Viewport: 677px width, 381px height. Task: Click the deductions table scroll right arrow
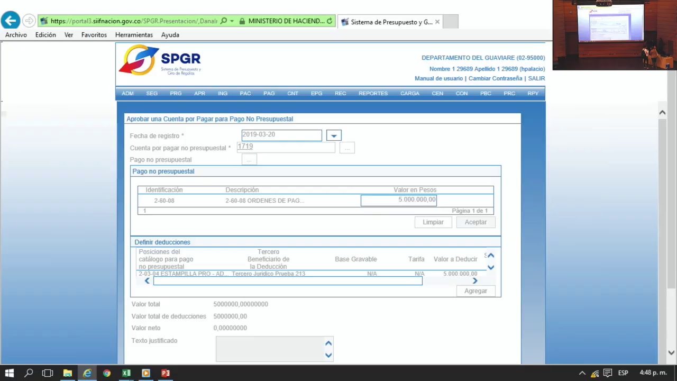[x=475, y=281]
